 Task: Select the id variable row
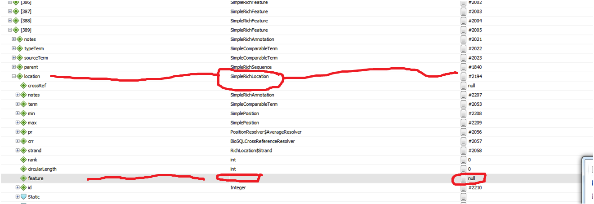coord(30,187)
